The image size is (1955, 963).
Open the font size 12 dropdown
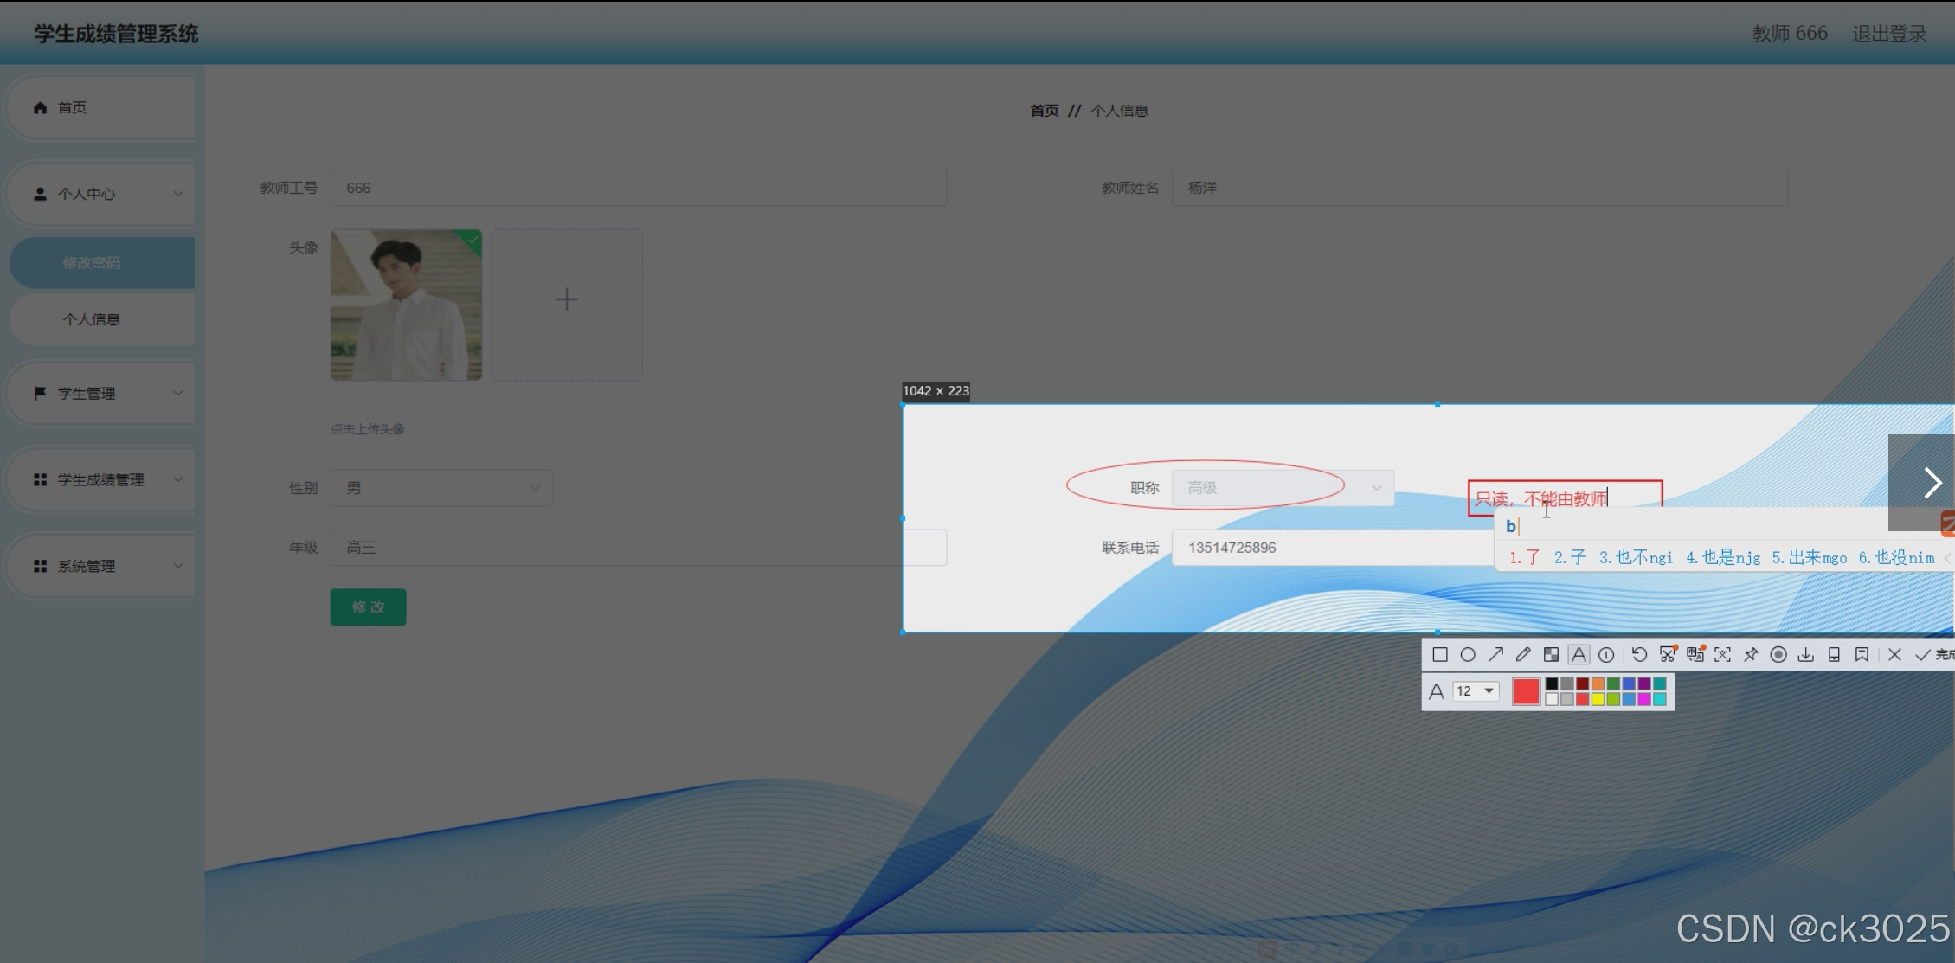coord(1476,691)
